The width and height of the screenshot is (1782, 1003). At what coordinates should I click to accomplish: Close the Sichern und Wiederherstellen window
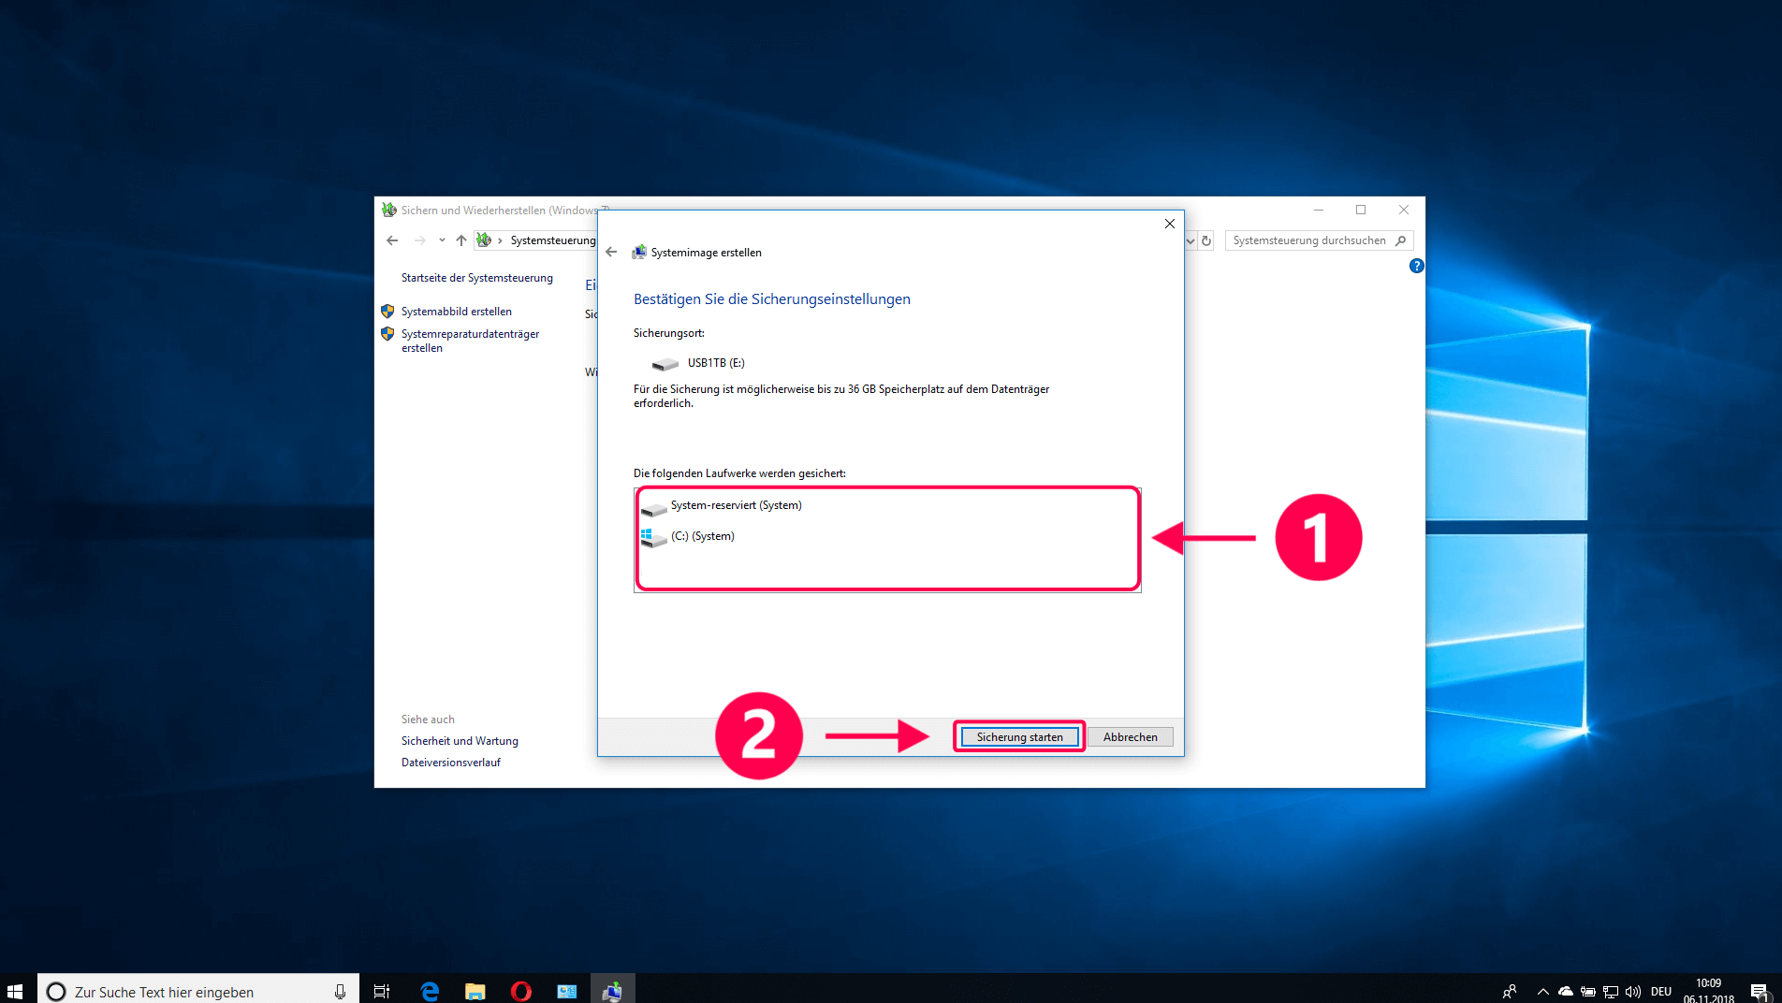[x=1403, y=211]
